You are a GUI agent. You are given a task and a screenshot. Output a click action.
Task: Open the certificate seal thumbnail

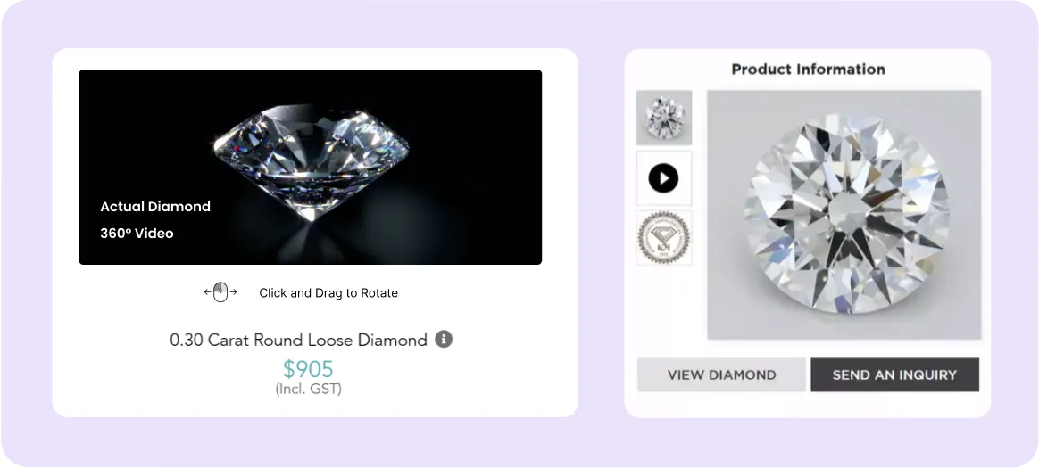[663, 238]
